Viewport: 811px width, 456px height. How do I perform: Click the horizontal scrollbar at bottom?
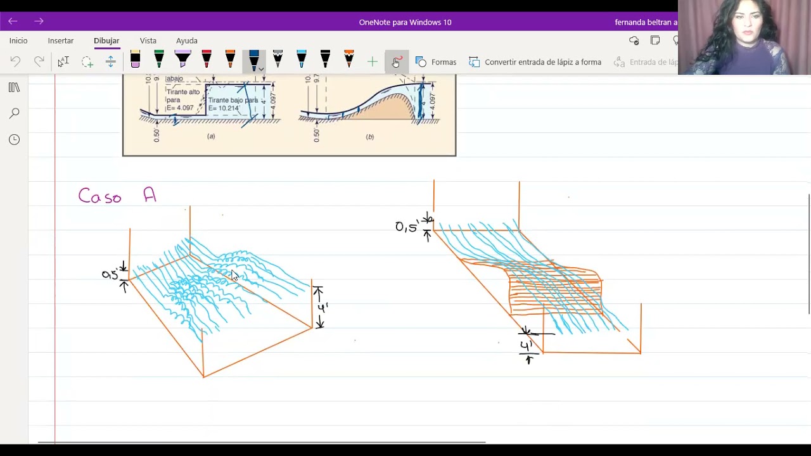(x=262, y=442)
